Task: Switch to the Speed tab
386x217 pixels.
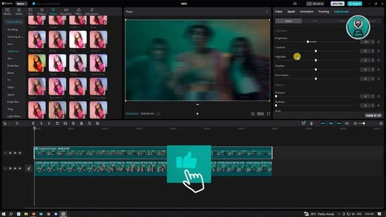Action: point(291,11)
